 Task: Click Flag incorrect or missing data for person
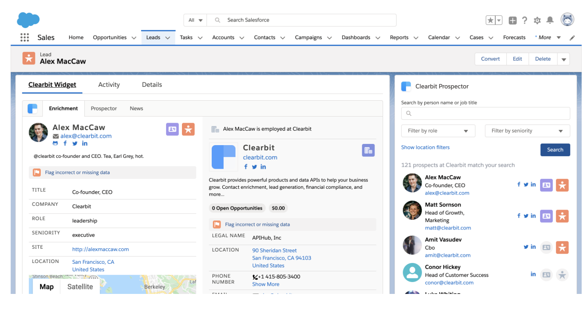point(77,172)
